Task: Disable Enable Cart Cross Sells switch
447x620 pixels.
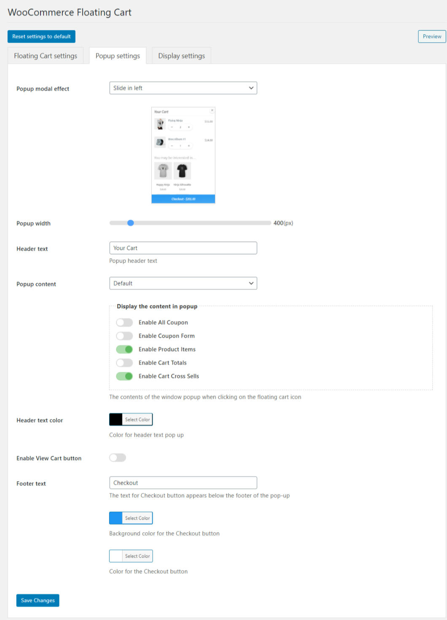Action: point(124,376)
